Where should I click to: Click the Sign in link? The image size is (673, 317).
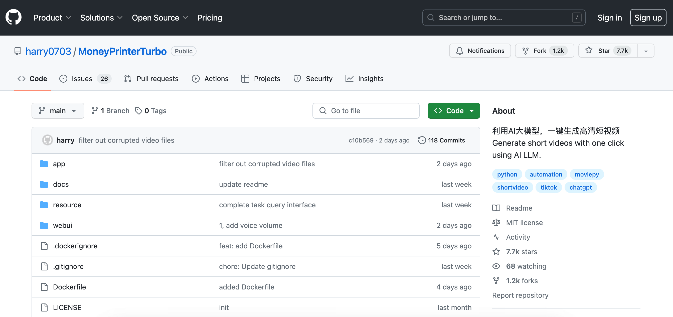[609, 18]
